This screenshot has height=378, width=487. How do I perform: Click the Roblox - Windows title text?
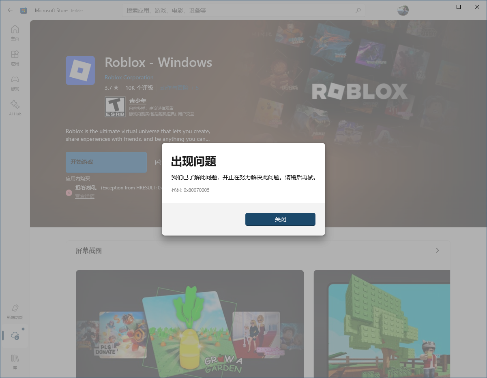tap(158, 62)
